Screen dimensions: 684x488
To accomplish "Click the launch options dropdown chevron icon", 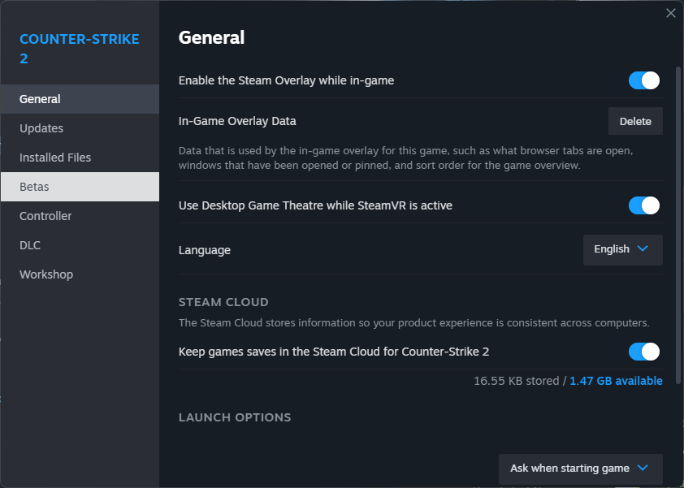I will point(643,468).
